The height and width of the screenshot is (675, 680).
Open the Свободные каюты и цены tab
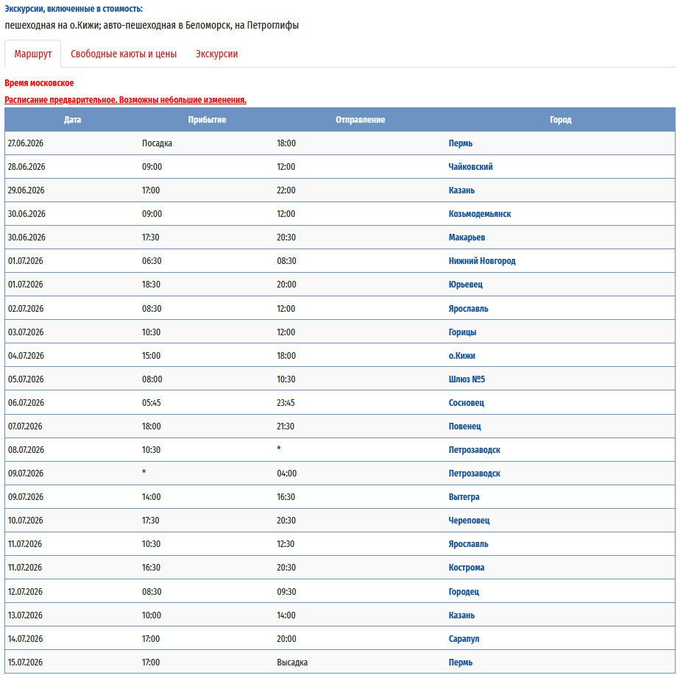124,54
